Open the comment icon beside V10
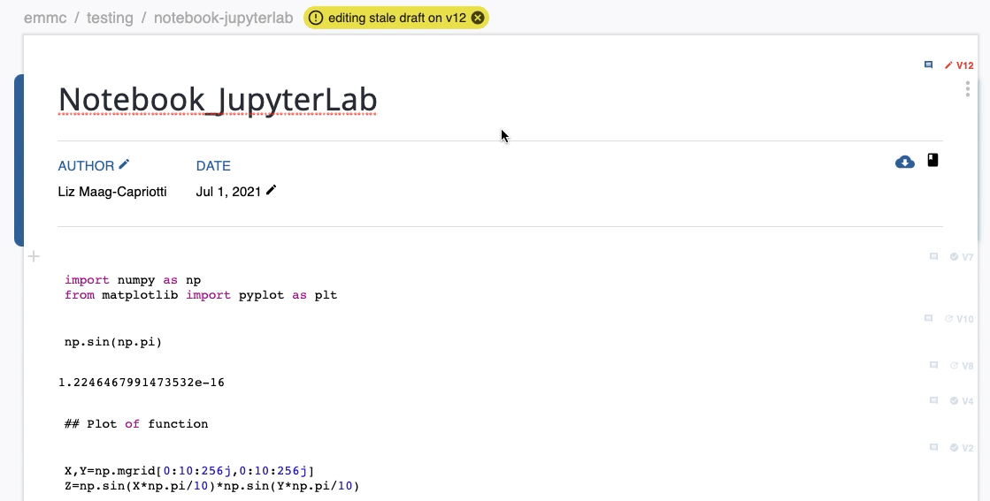The image size is (990, 501). (928, 318)
